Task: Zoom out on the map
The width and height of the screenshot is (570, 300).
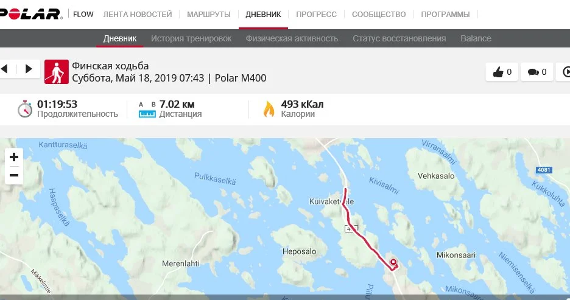Action: coord(14,175)
